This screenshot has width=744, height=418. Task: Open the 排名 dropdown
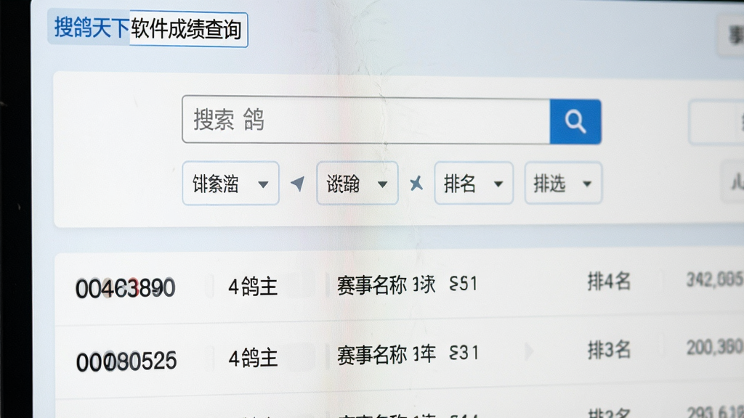pos(474,184)
